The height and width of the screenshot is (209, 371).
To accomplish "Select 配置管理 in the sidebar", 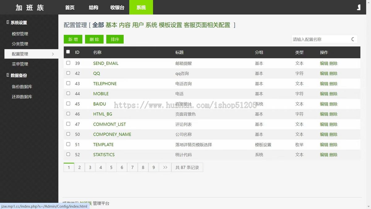I will [x=31, y=54].
